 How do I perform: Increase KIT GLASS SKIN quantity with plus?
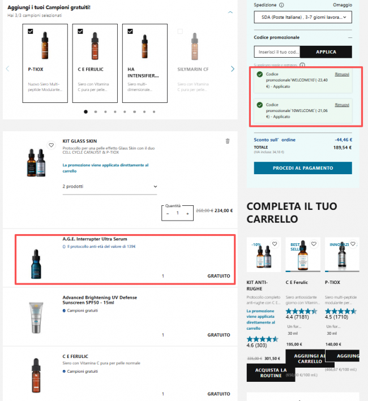(x=187, y=214)
